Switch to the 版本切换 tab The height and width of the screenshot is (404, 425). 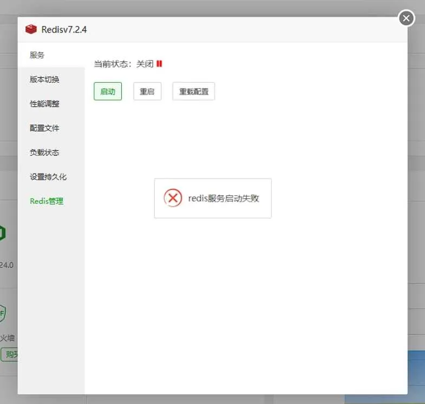click(51, 80)
